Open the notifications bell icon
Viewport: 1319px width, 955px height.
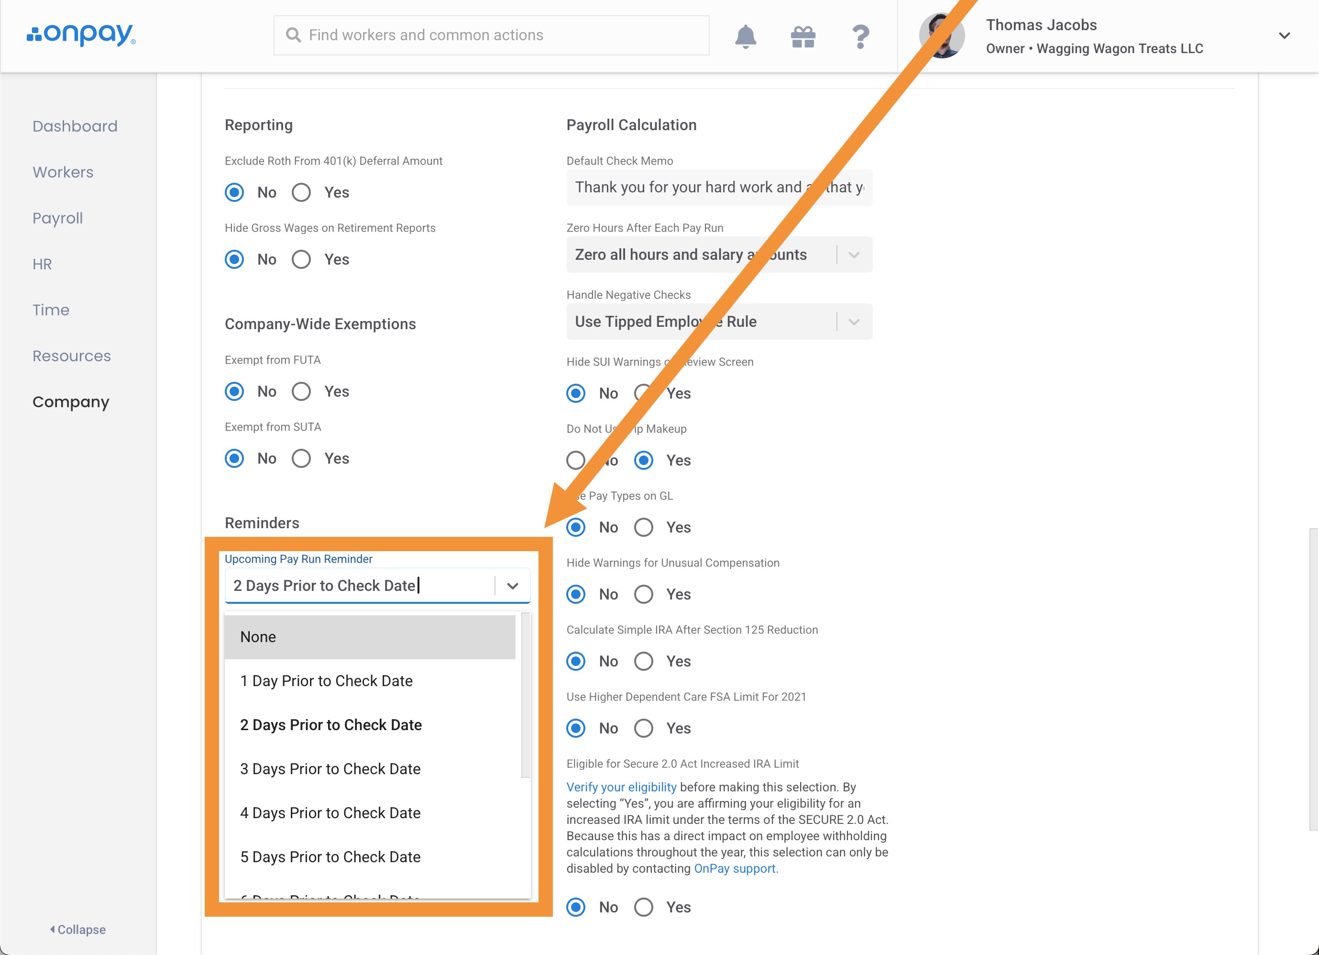pyautogui.click(x=745, y=36)
